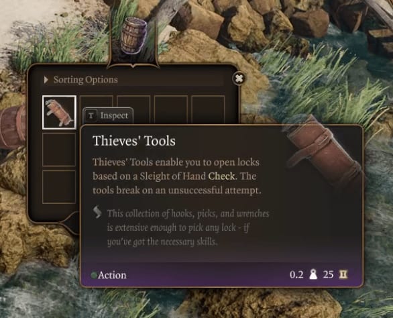The width and height of the screenshot is (393, 318).
Task: Click the flavor text quill icon
Action: coord(97,212)
